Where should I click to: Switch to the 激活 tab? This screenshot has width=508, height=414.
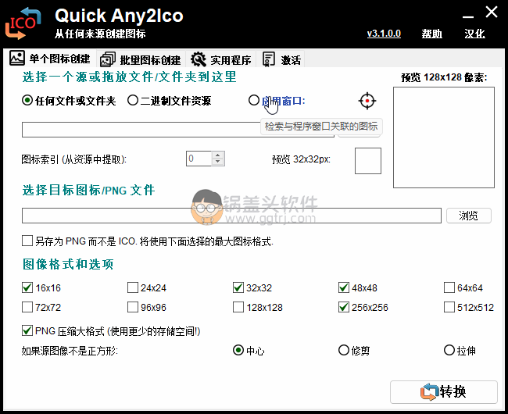pyautogui.click(x=281, y=59)
